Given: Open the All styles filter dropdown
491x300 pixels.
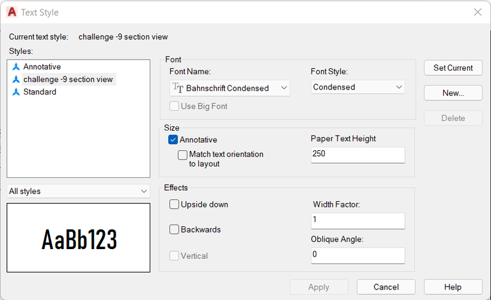Looking at the screenshot, I should tap(79, 191).
